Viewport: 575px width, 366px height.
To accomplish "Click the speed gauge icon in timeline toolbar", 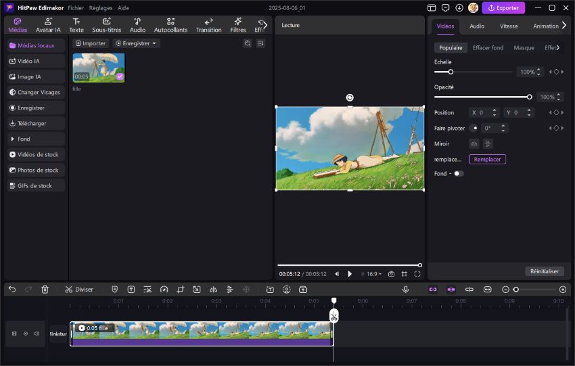I will (164, 290).
